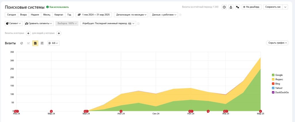Add a visit condition with plus button

(x=28, y=33)
